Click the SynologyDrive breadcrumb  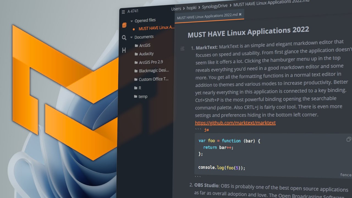[215, 6]
